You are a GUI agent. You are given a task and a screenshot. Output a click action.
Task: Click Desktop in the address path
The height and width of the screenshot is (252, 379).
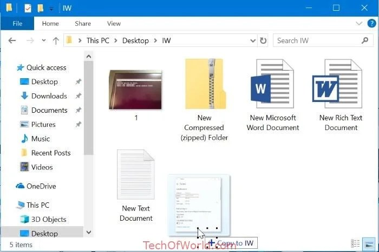pyautogui.click(x=135, y=40)
